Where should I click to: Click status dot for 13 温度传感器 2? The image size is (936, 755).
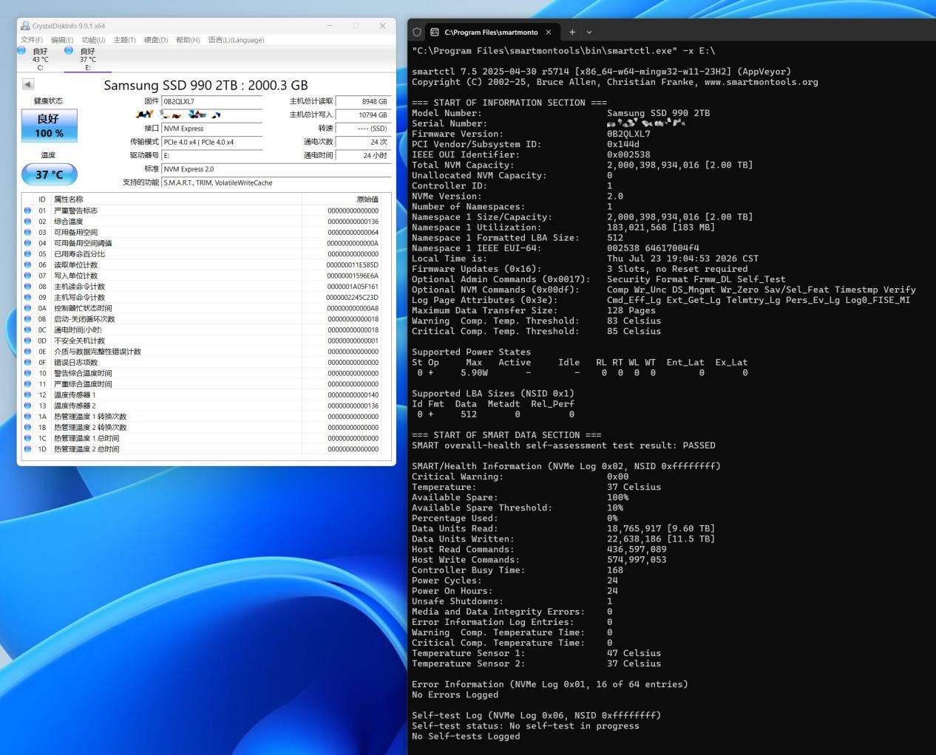[28, 406]
